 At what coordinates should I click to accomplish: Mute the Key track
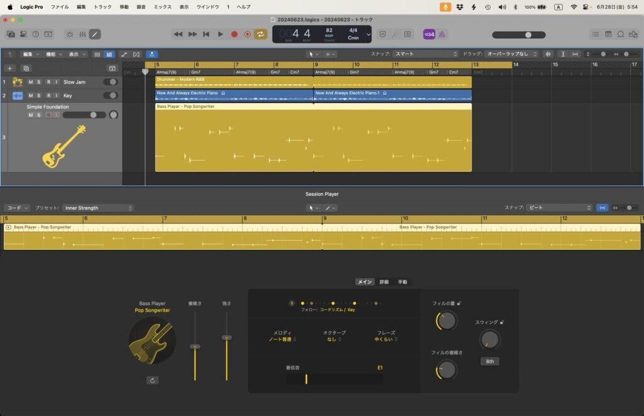click(30, 95)
